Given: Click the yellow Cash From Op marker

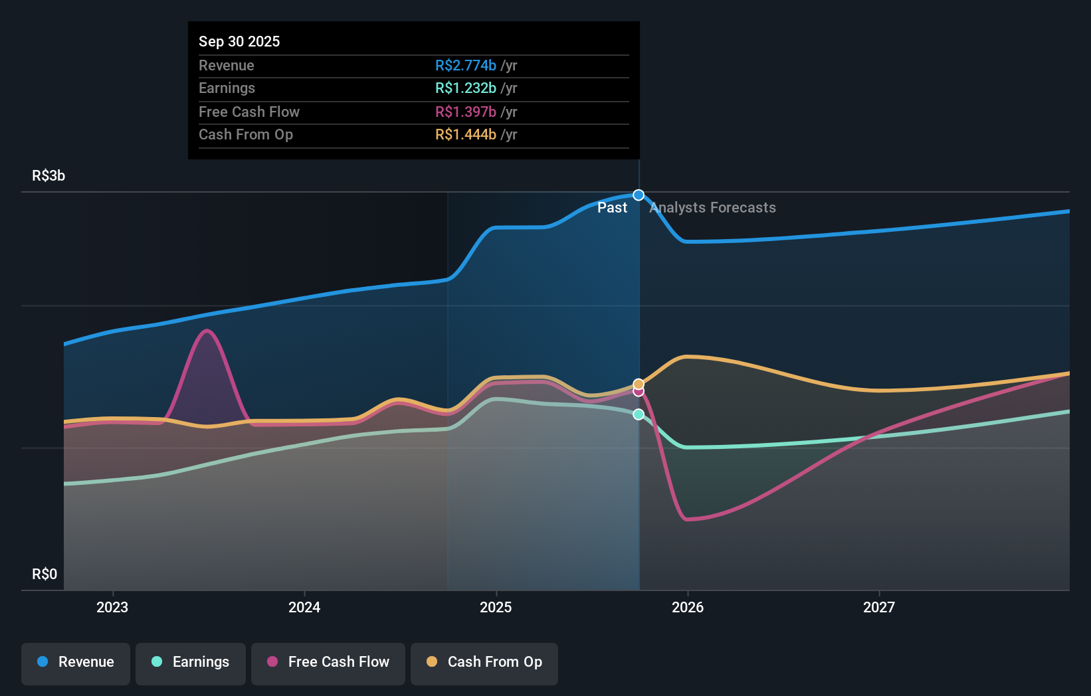Looking at the screenshot, I should 639,383.
